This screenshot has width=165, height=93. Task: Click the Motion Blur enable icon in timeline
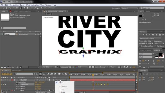click(x=55, y=74)
